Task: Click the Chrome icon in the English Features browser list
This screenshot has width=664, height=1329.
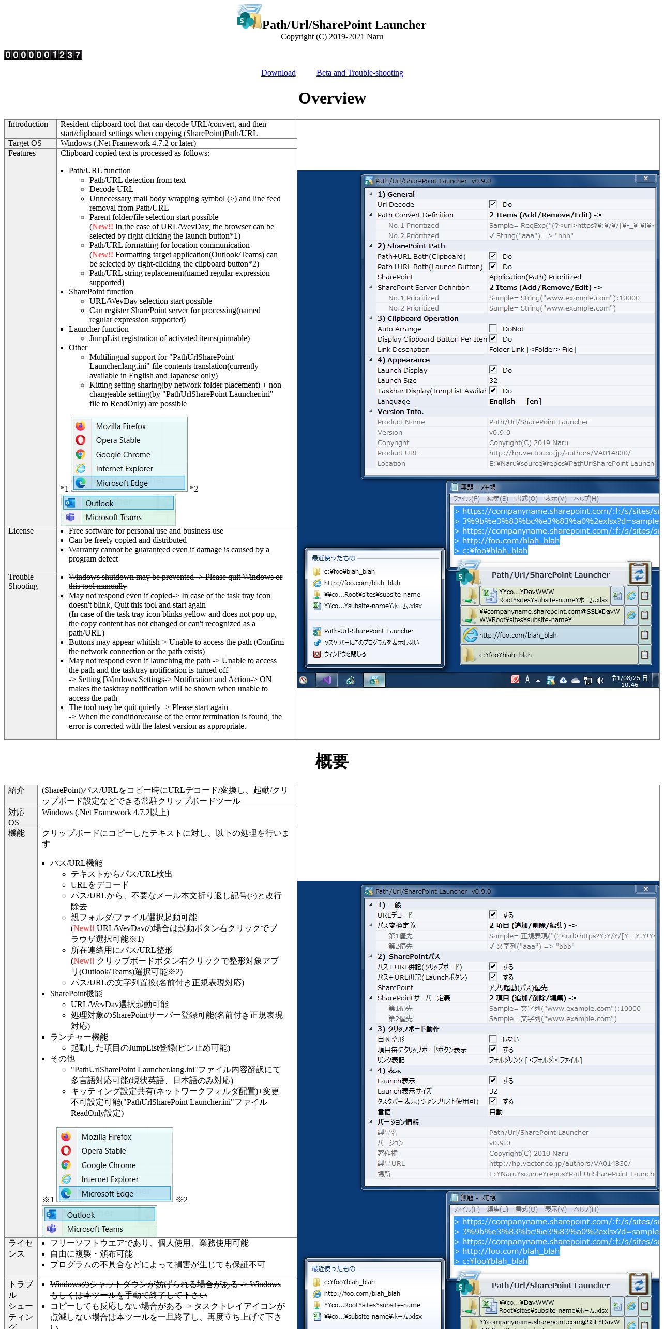Action: (81, 454)
